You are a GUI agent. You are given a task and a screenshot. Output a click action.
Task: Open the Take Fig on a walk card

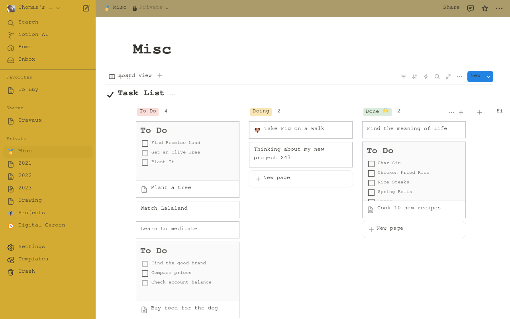pyautogui.click(x=301, y=130)
